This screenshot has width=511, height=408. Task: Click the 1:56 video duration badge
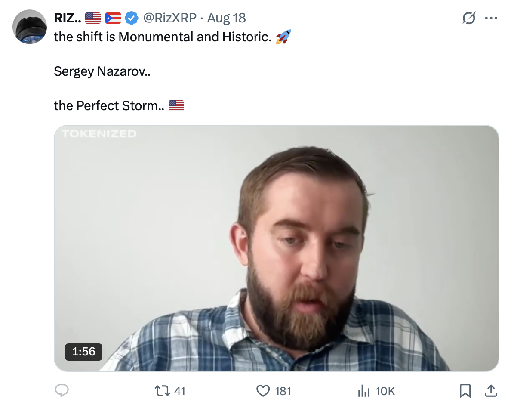(x=84, y=352)
